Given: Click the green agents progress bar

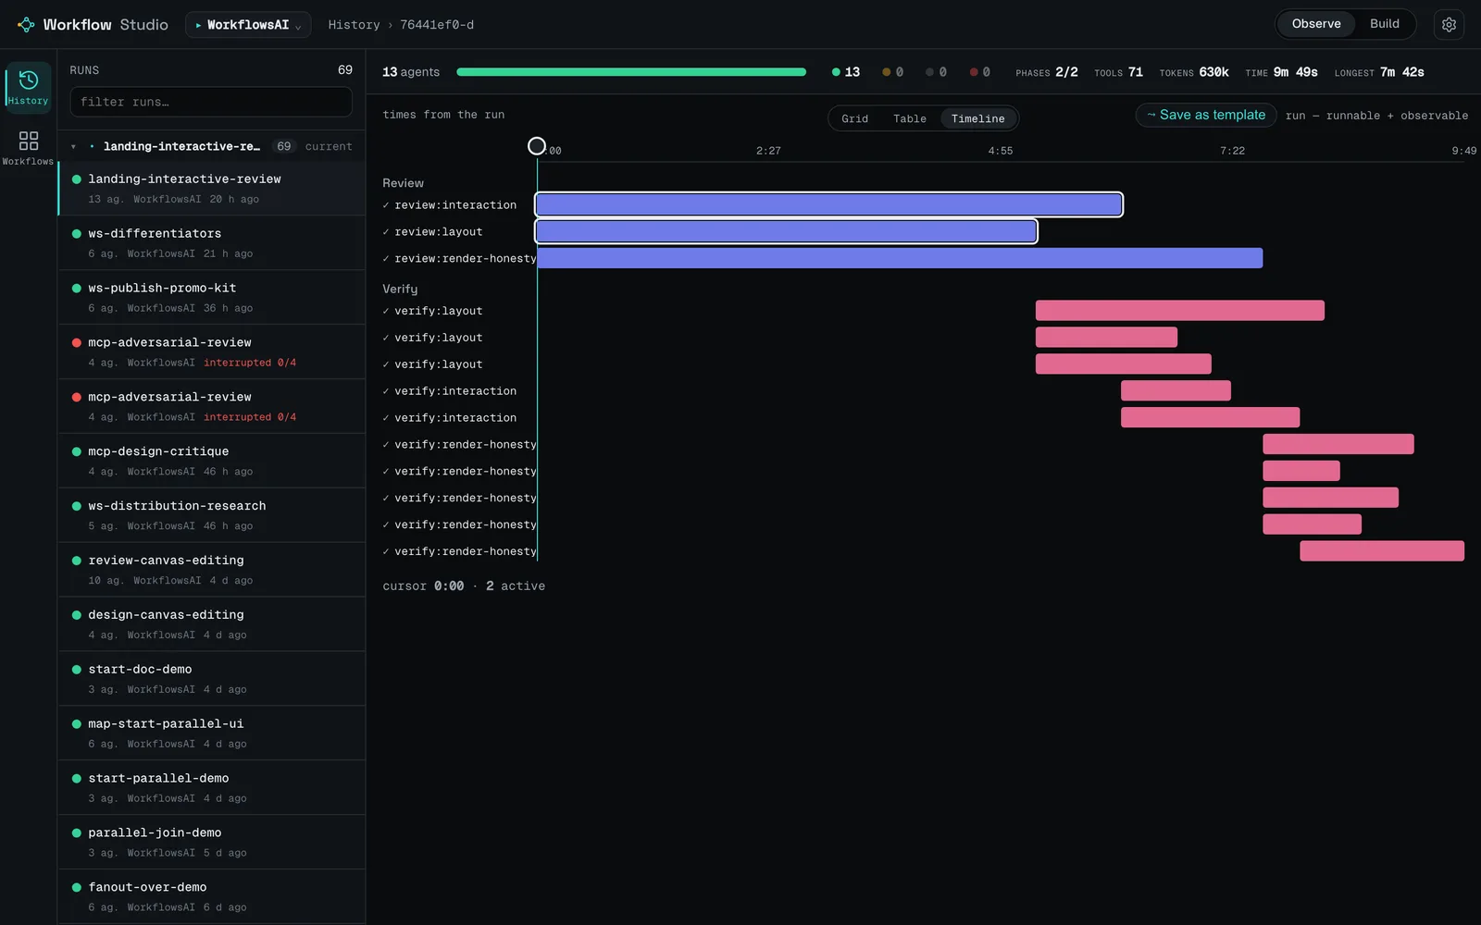Looking at the screenshot, I should 631,72.
